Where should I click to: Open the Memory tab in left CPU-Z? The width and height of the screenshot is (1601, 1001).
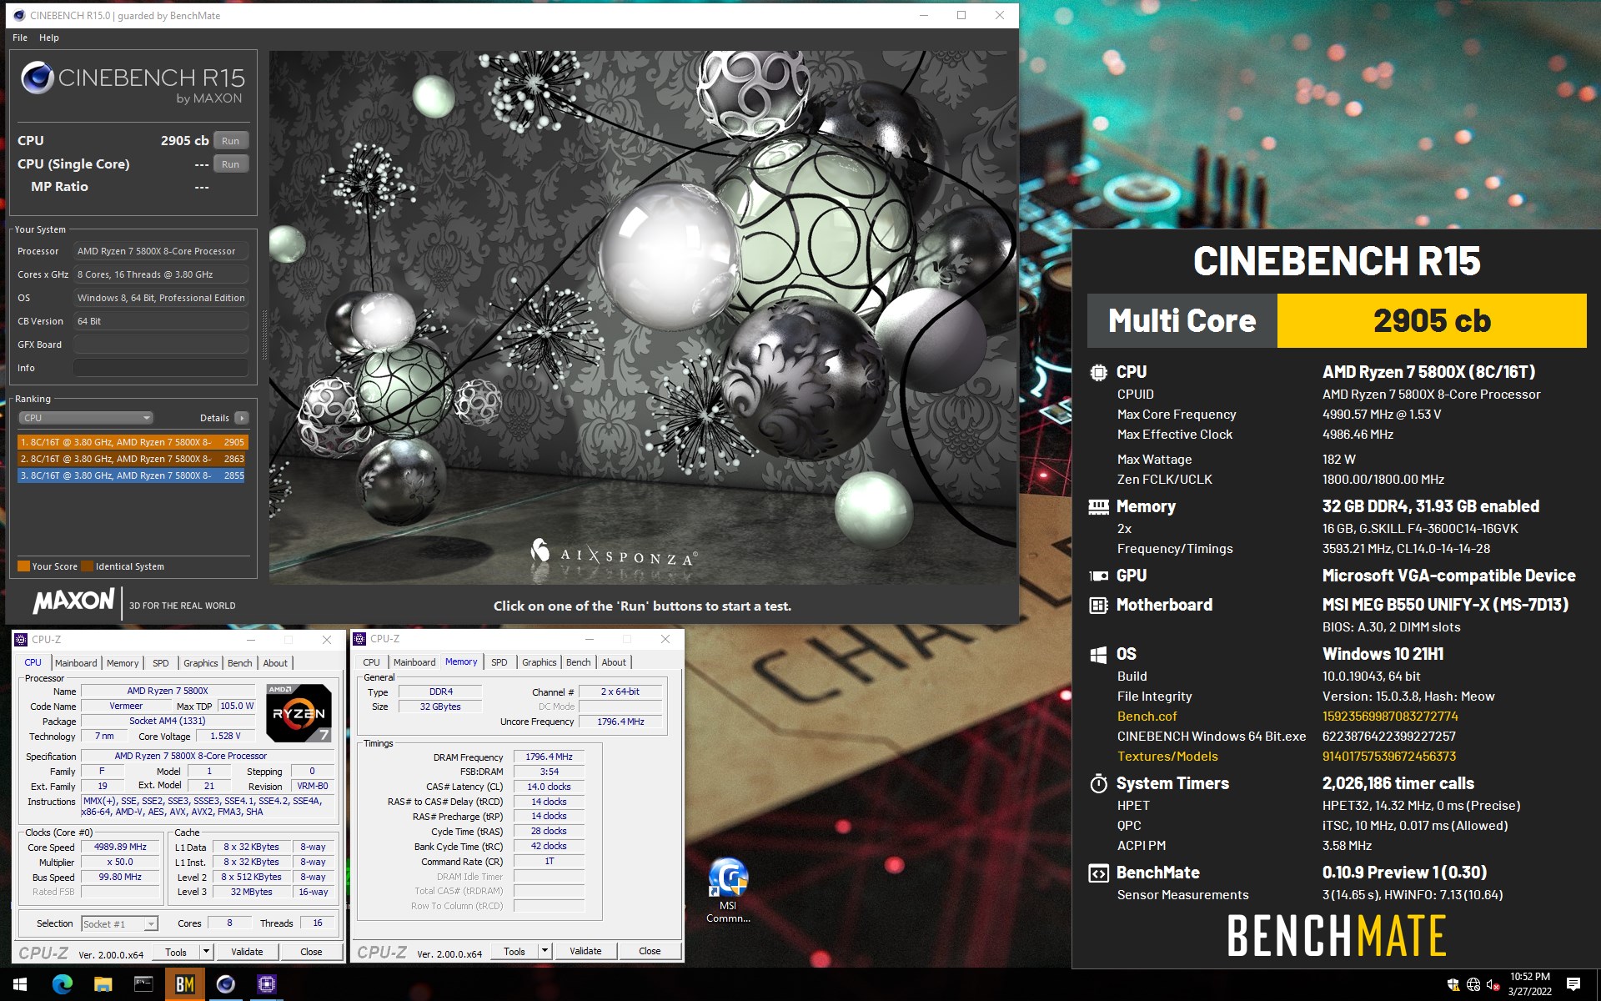tap(123, 663)
